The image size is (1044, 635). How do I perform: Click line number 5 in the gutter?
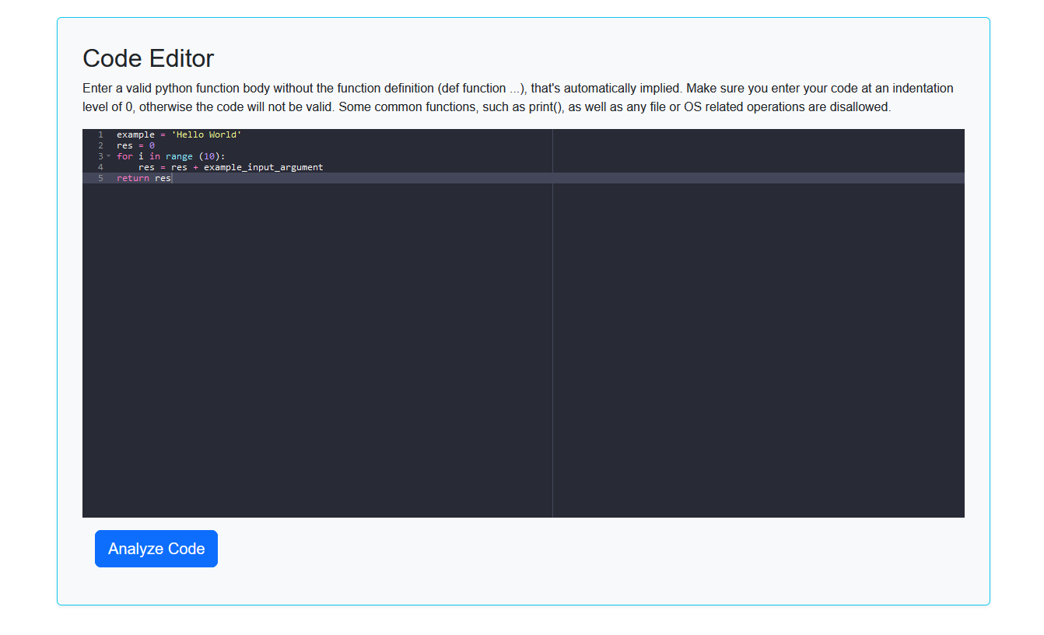point(100,178)
